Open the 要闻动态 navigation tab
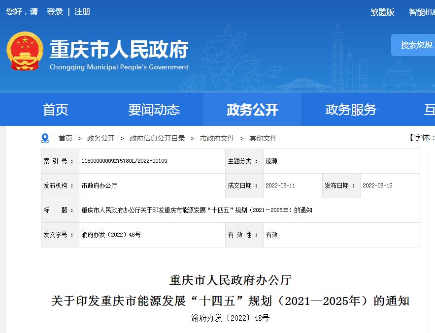The image size is (435, 333). click(154, 110)
